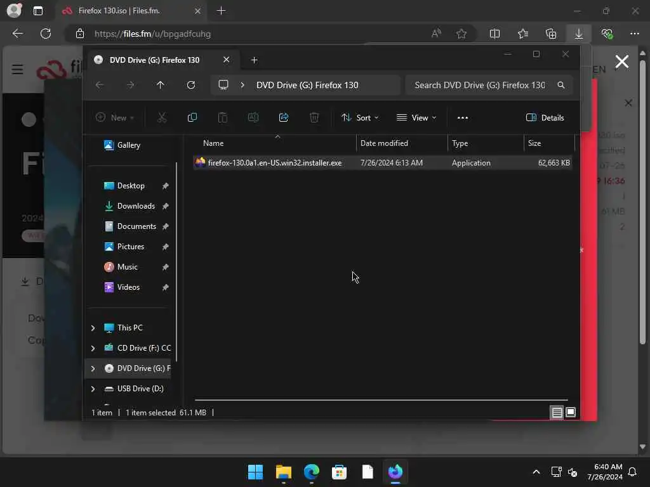
Task: Expand USB Drive (D:) tree node
Action: [93, 389]
